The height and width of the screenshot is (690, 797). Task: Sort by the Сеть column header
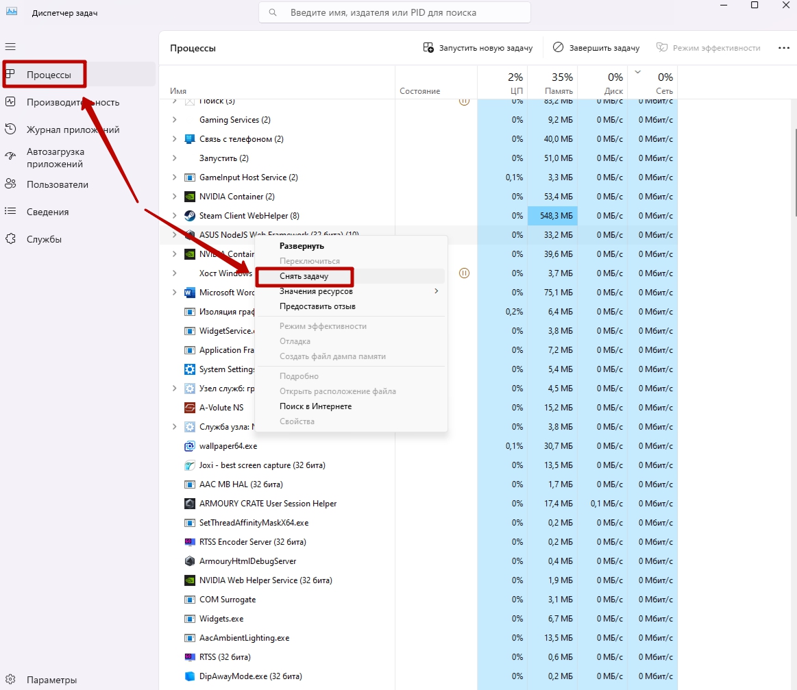pos(652,83)
